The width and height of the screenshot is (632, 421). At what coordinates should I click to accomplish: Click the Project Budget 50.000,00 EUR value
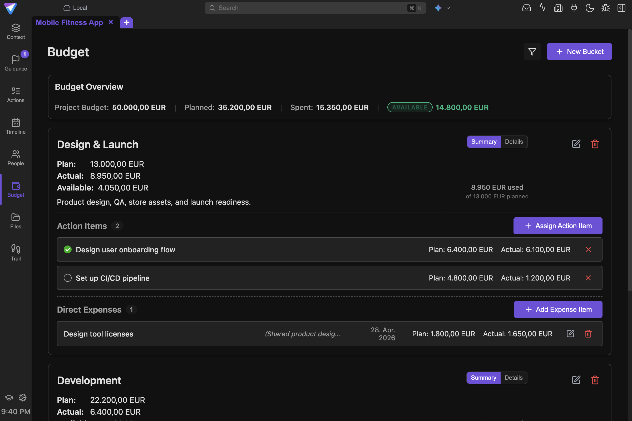click(x=139, y=107)
